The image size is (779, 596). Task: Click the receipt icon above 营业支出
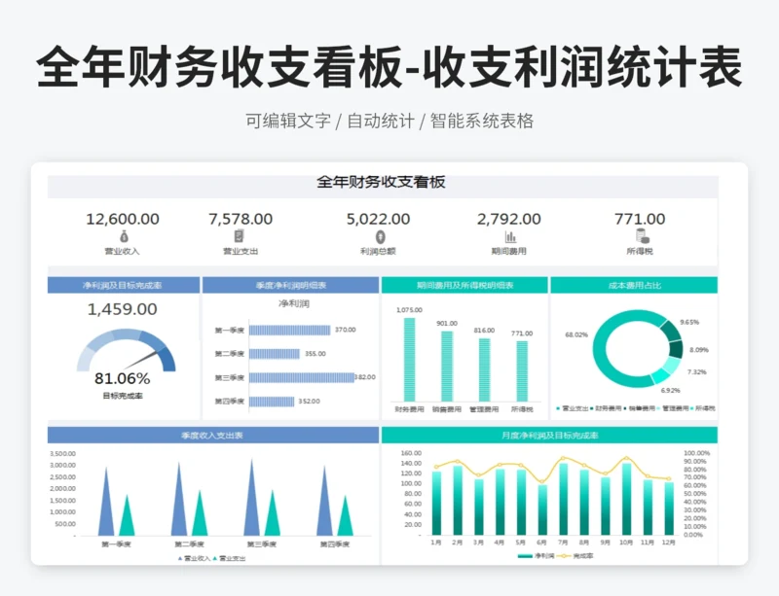(x=239, y=236)
